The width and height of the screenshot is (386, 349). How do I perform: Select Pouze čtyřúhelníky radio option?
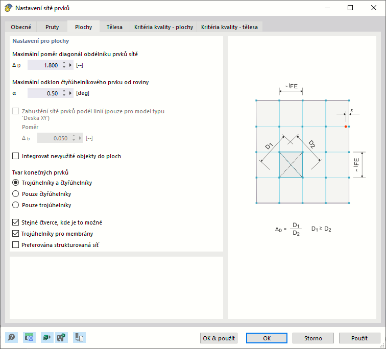click(15, 194)
